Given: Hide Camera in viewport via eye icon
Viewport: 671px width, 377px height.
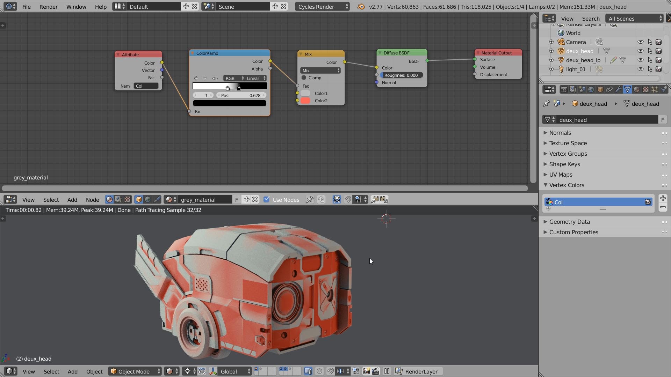Looking at the screenshot, I should (640, 42).
